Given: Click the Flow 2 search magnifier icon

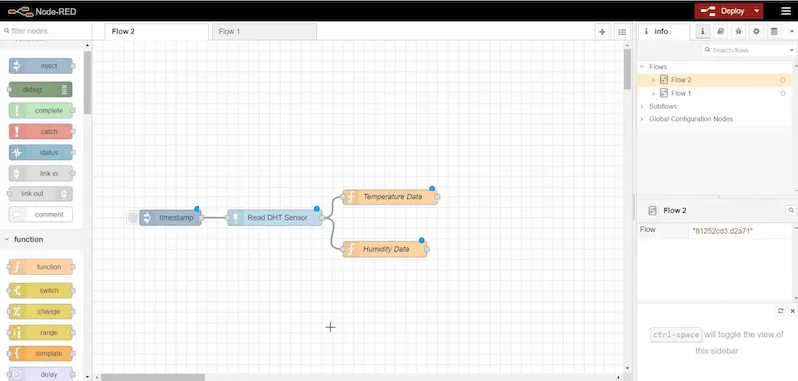Looking at the screenshot, I should [791, 210].
